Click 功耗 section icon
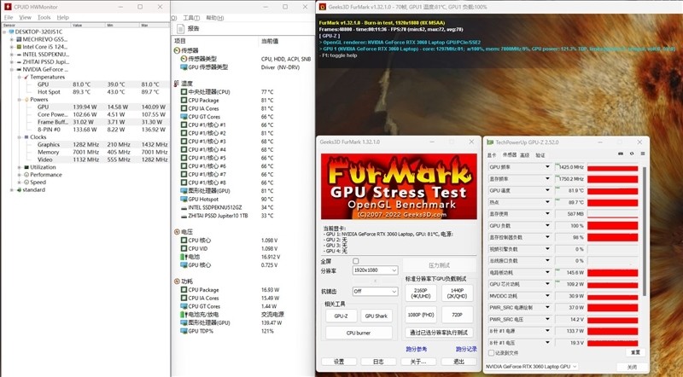The image size is (683, 377). (177, 281)
